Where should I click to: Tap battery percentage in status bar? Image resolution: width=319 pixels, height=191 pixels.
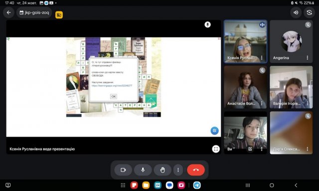308,3
